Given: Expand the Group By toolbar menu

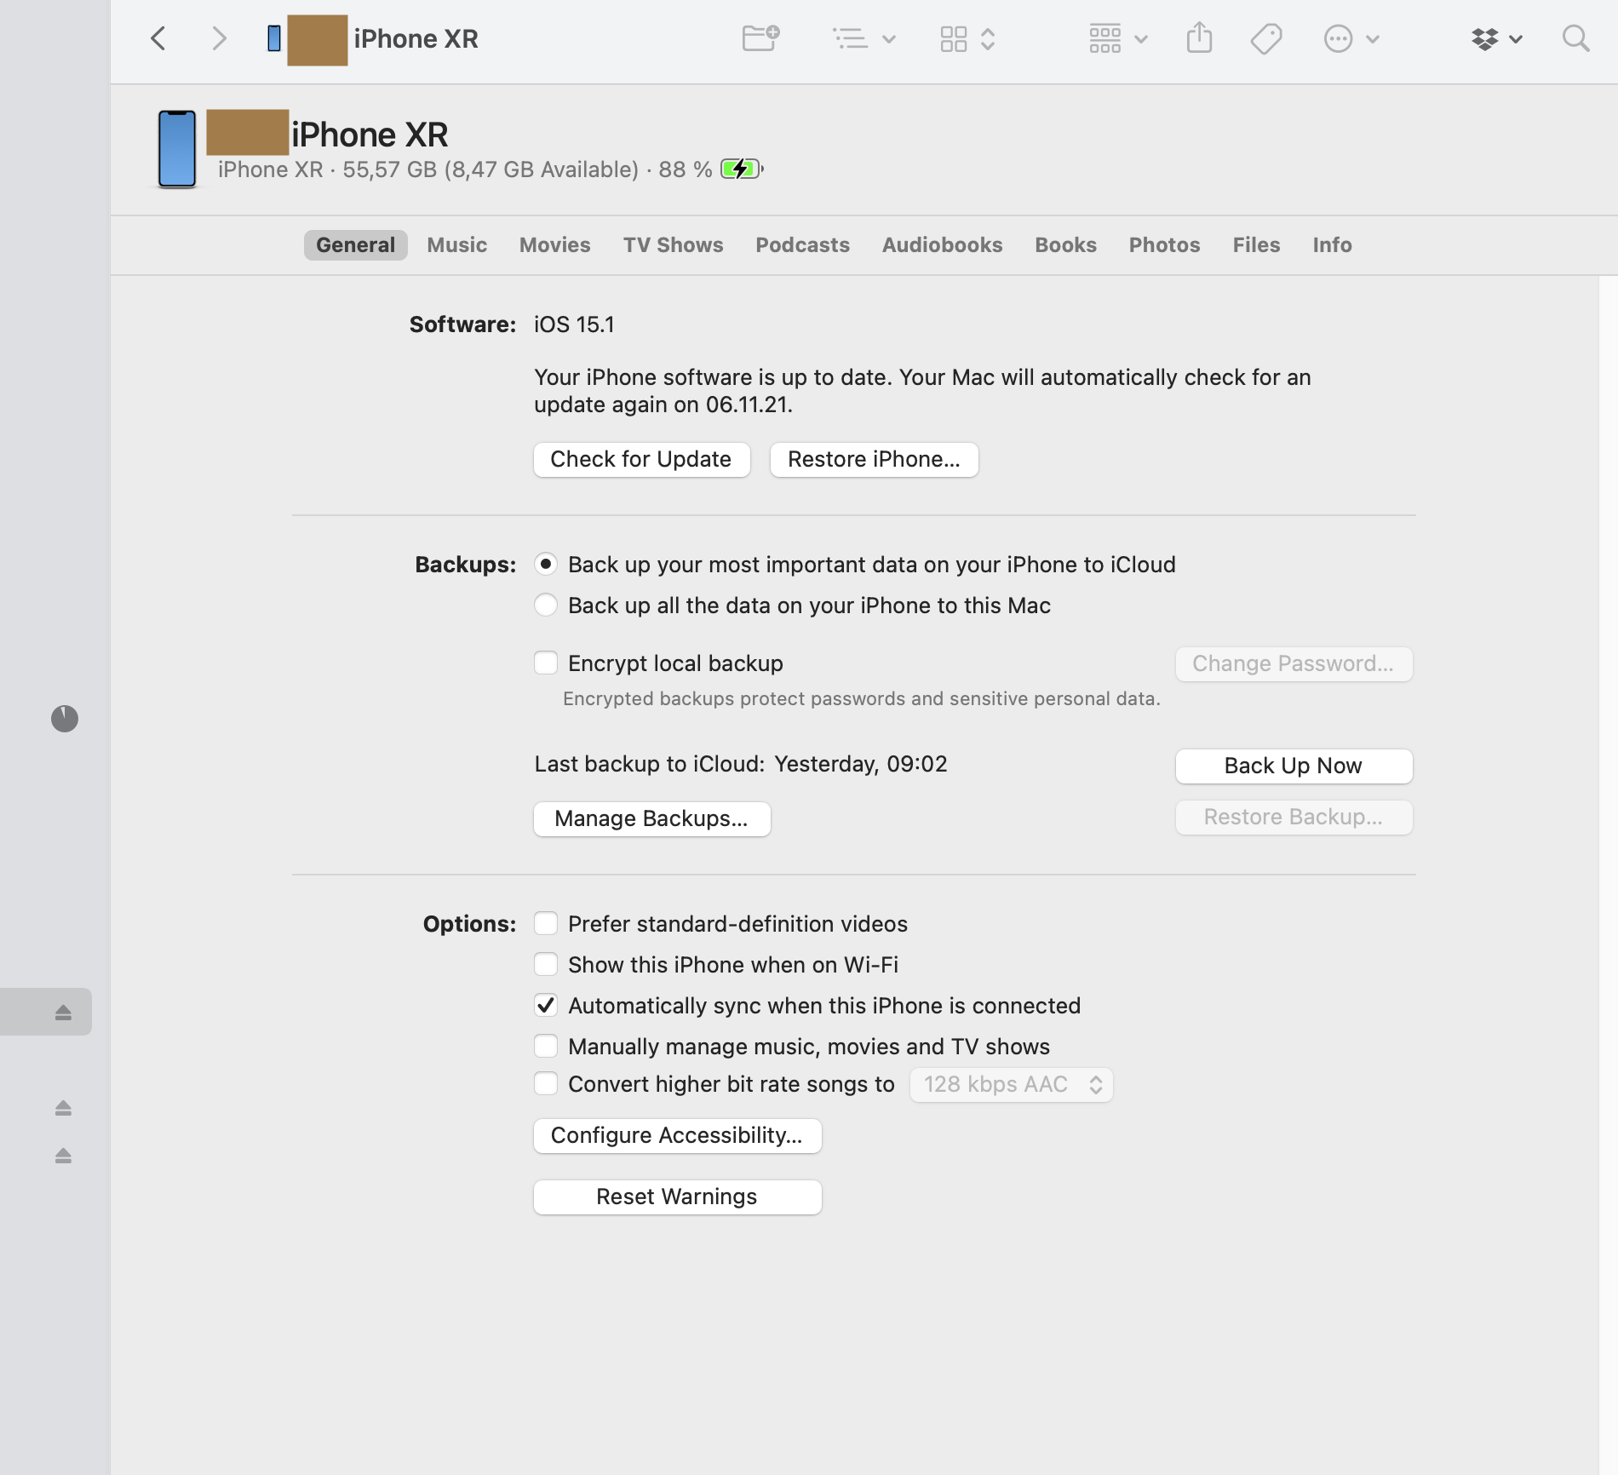Looking at the screenshot, I should coord(1118,38).
